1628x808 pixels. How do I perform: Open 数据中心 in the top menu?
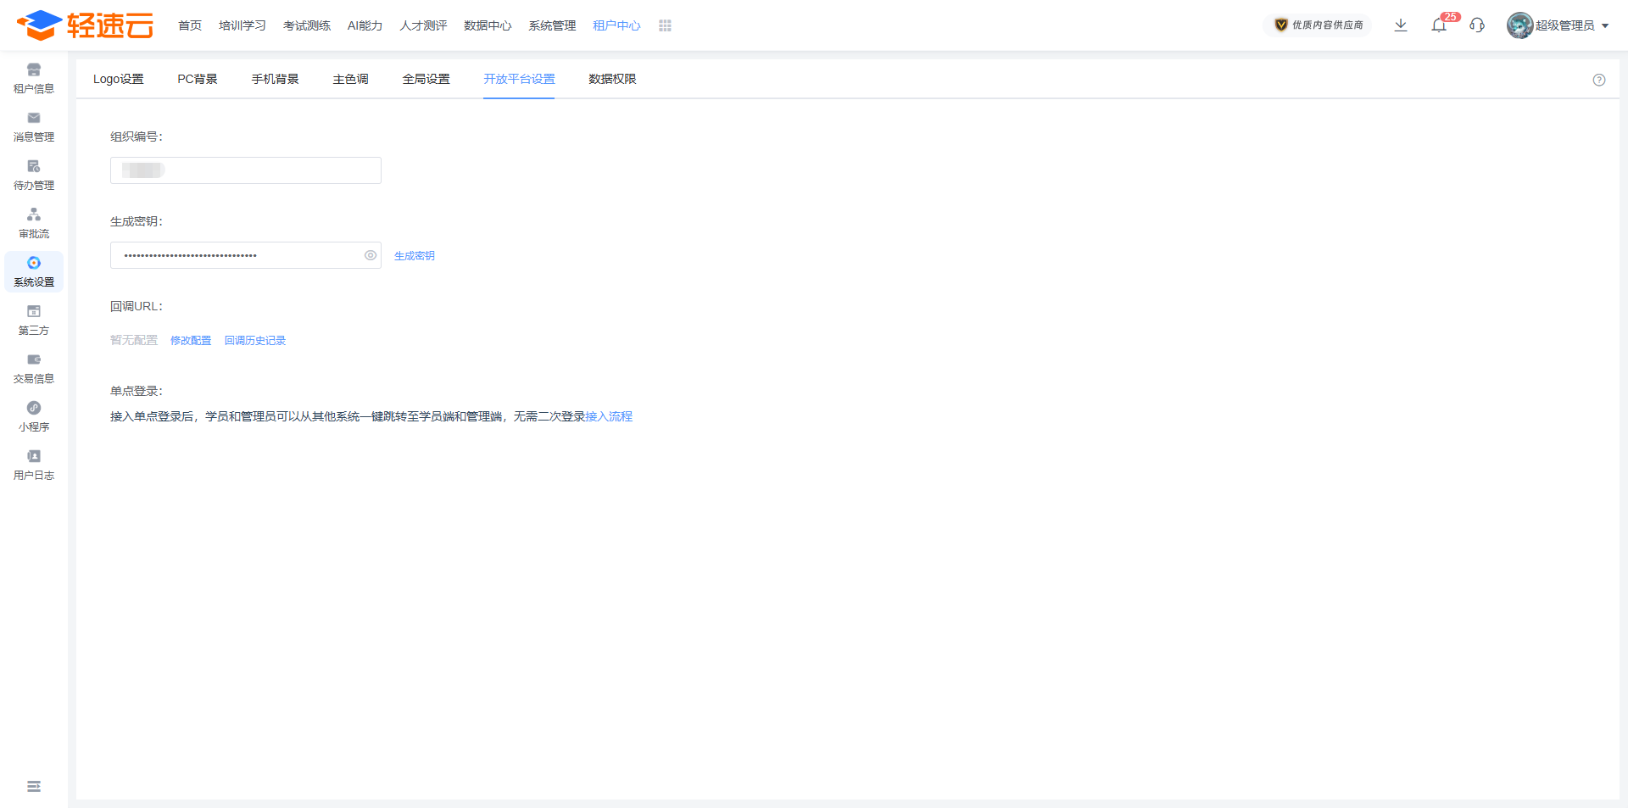(487, 26)
